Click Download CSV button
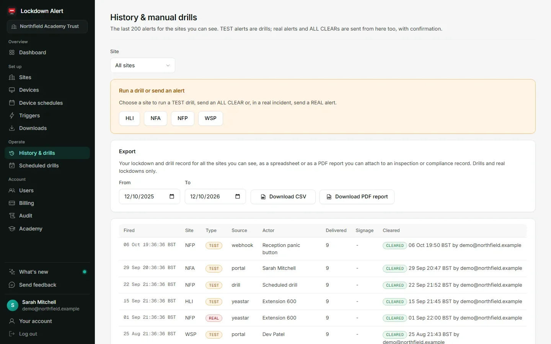This screenshot has height=344, width=551. click(283, 196)
